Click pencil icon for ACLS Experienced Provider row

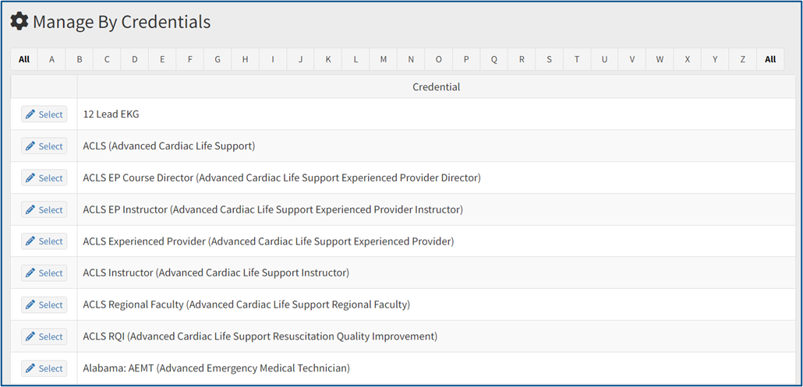(x=30, y=241)
